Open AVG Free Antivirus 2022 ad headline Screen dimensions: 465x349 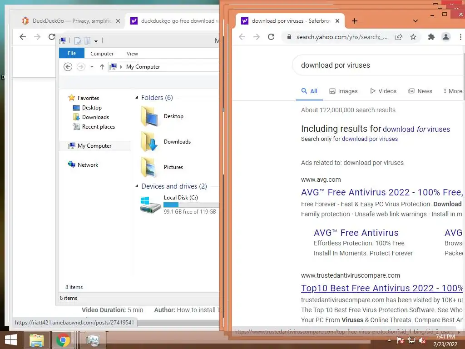381,192
